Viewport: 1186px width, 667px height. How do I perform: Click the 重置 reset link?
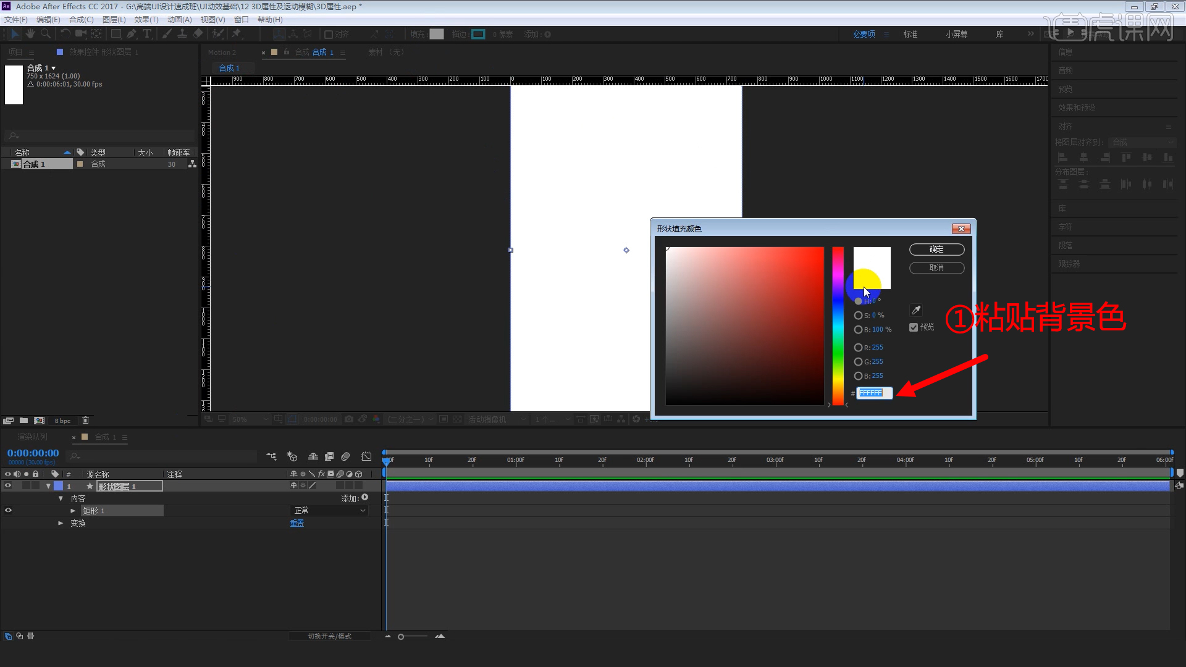click(x=297, y=523)
